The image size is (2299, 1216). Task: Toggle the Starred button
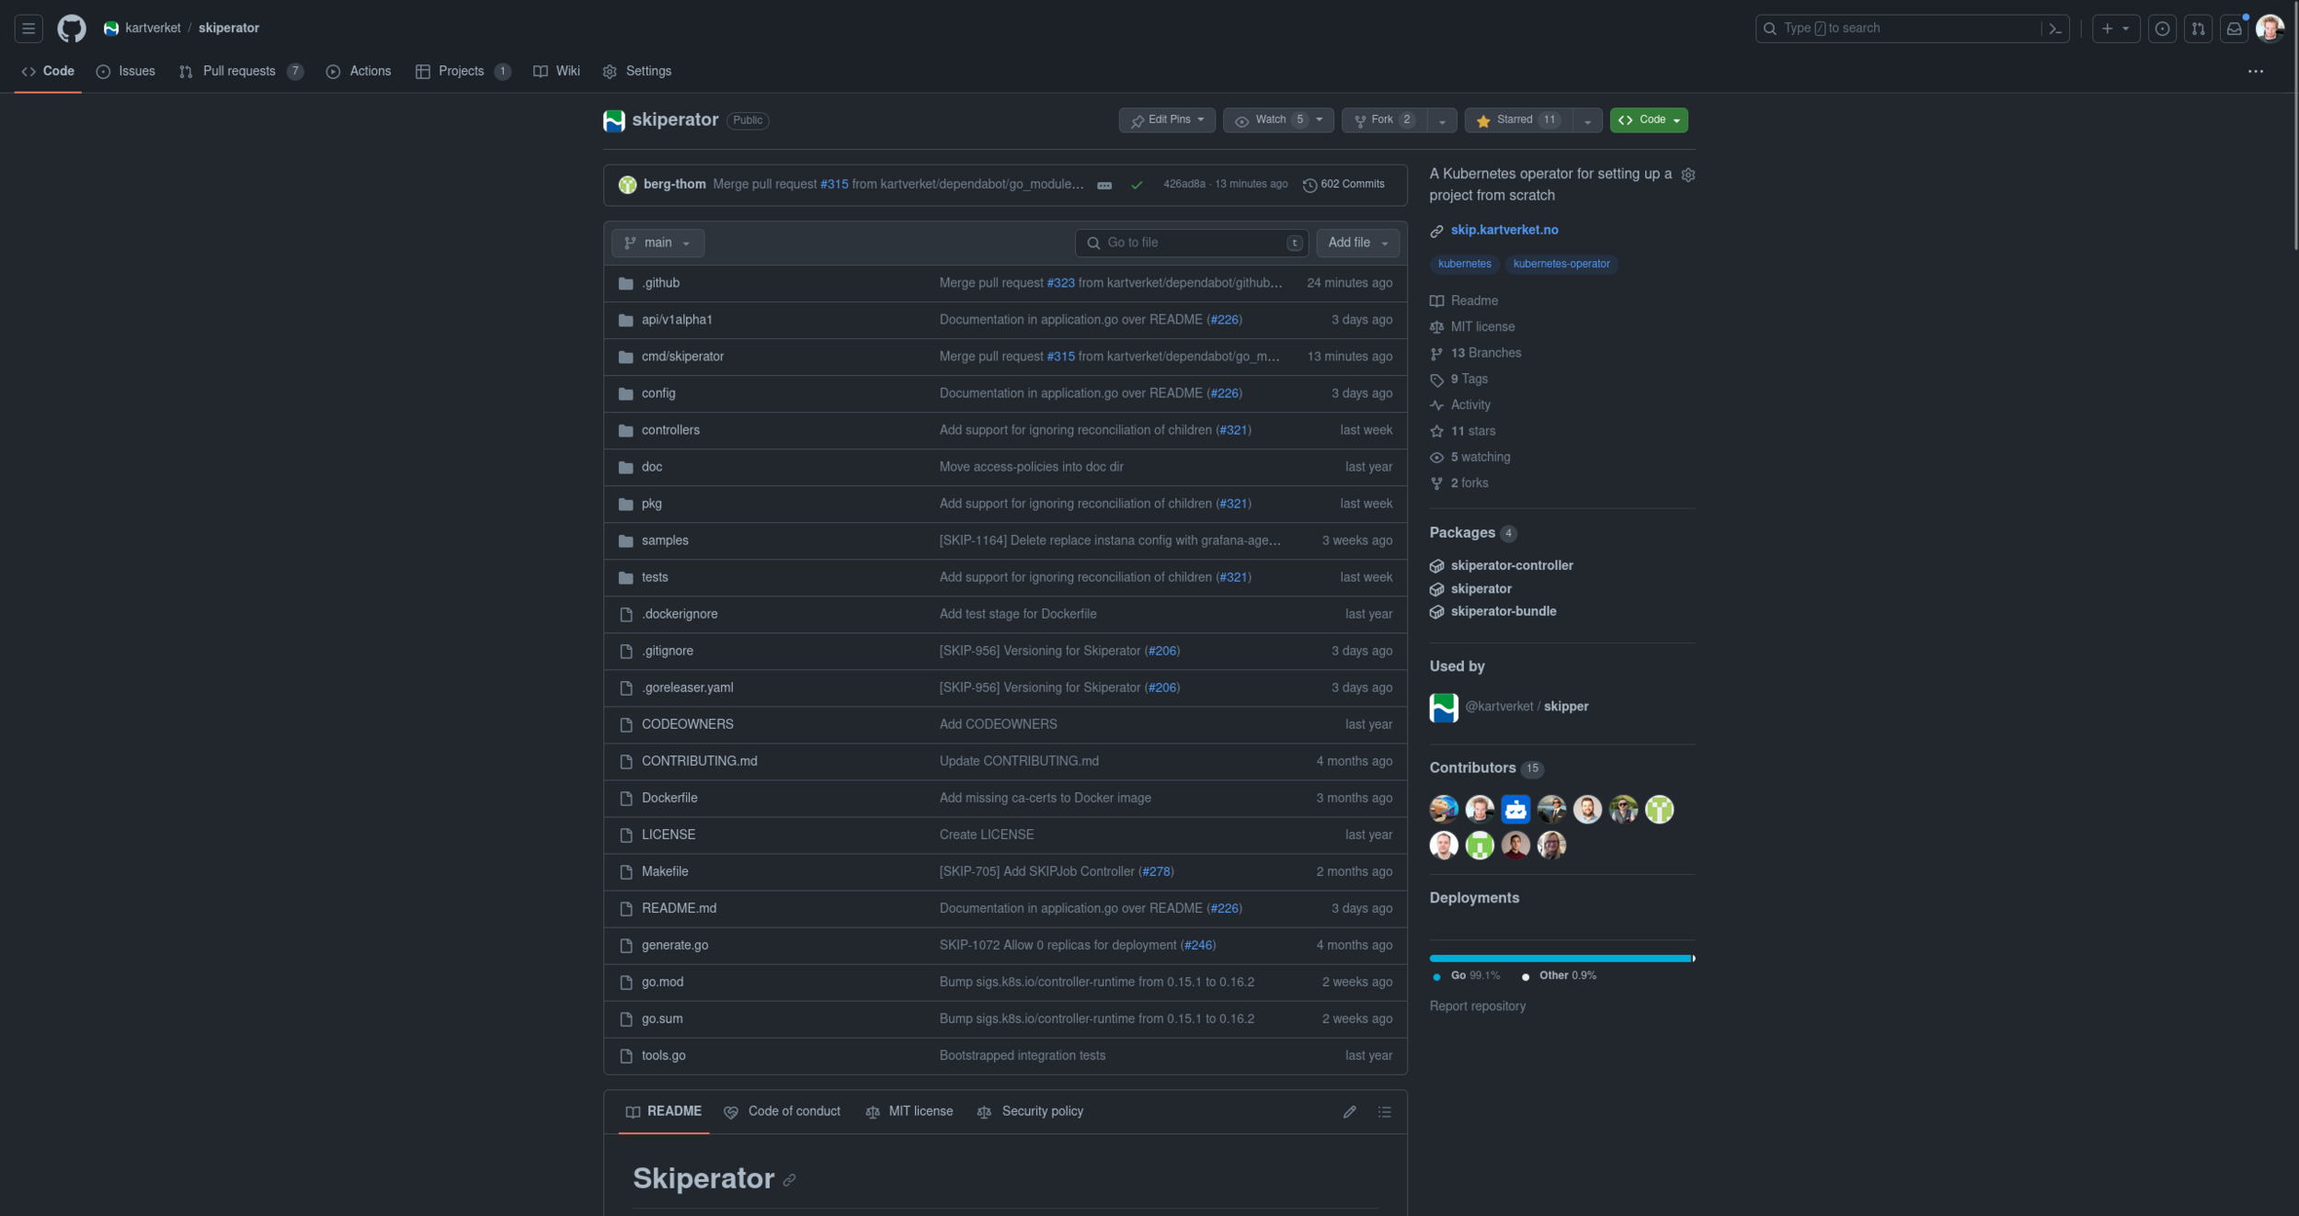tap(1518, 120)
